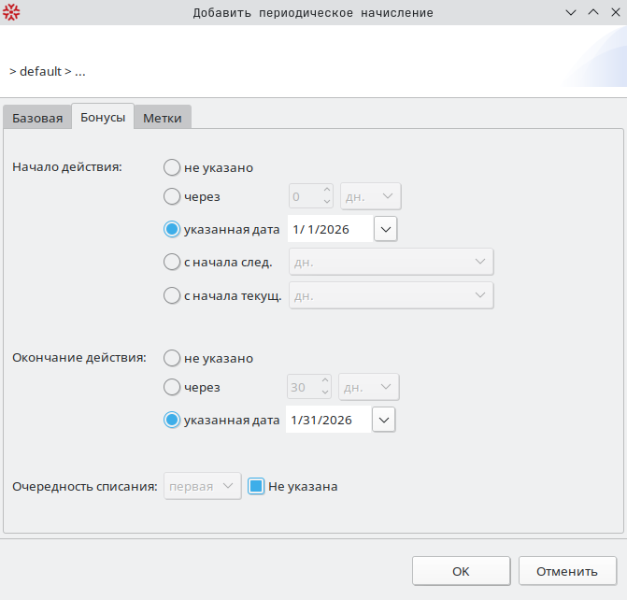Expand the 'с начала след.' period dropdown

391,262
